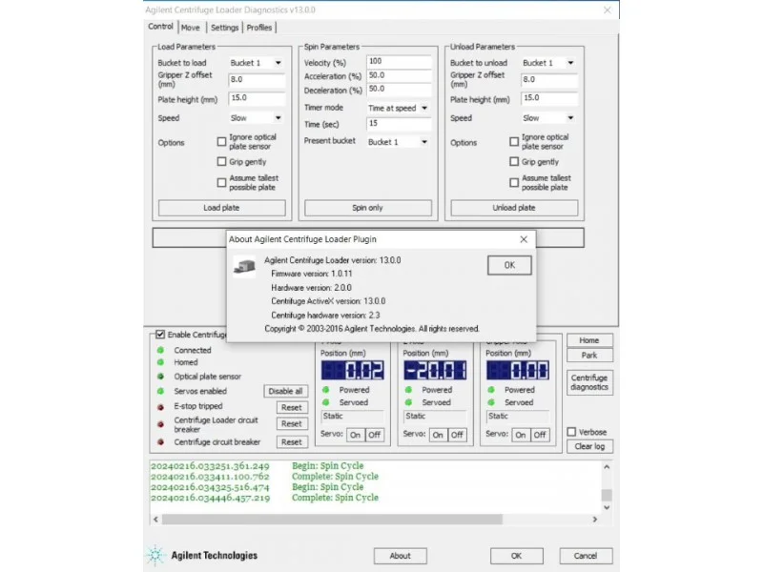
Task: Open the Load Parameters Speed dropdown
Action: point(256,117)
